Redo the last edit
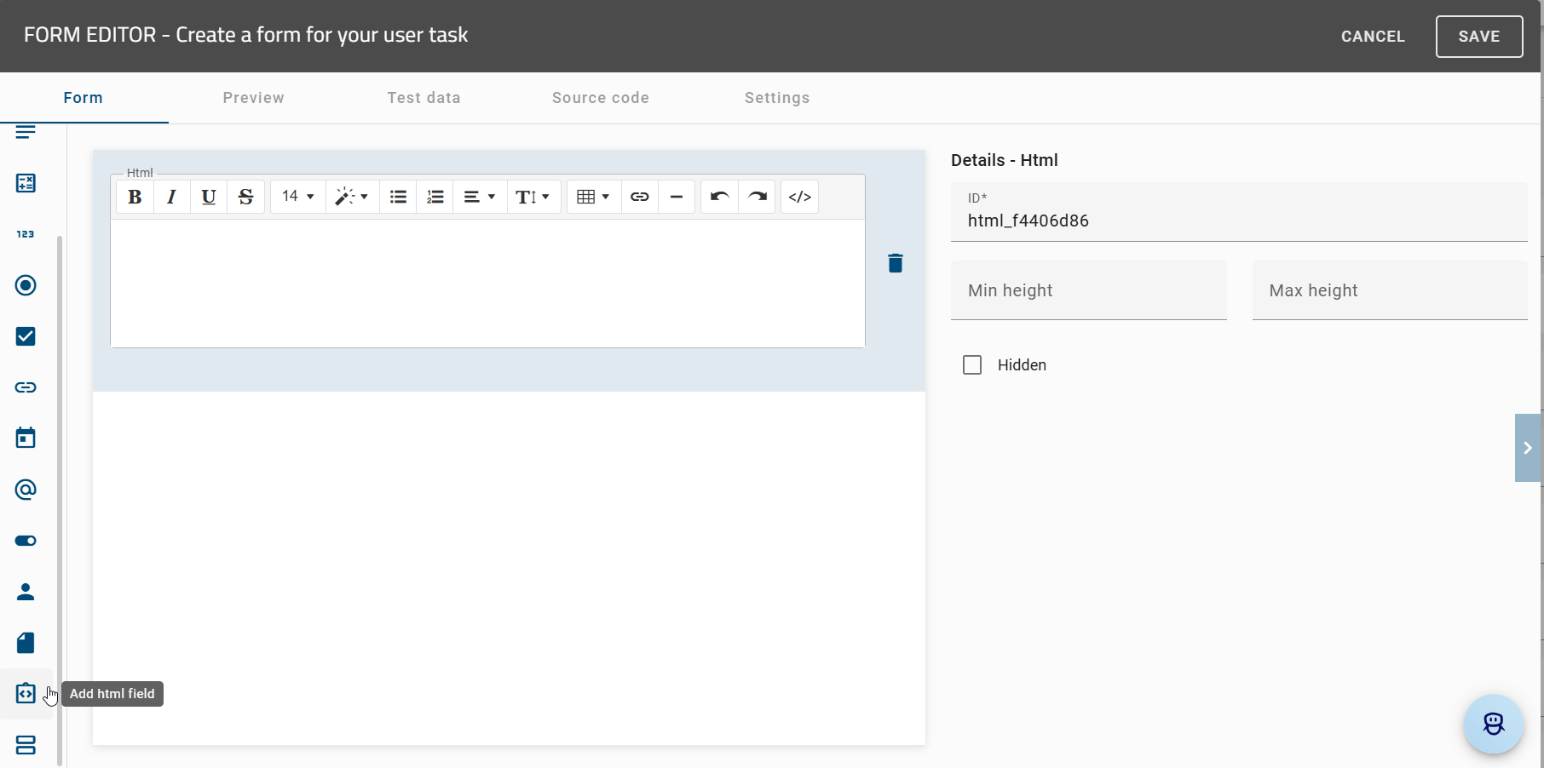 (757, 197)
